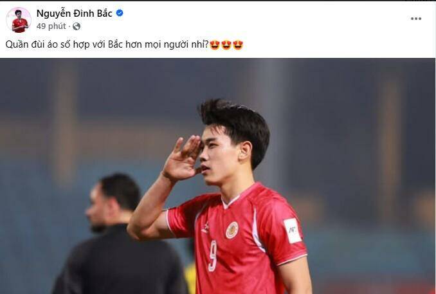436x294 pixels.
Task: Click the small brand logo on jersey chest
Action: coord(205,228)
